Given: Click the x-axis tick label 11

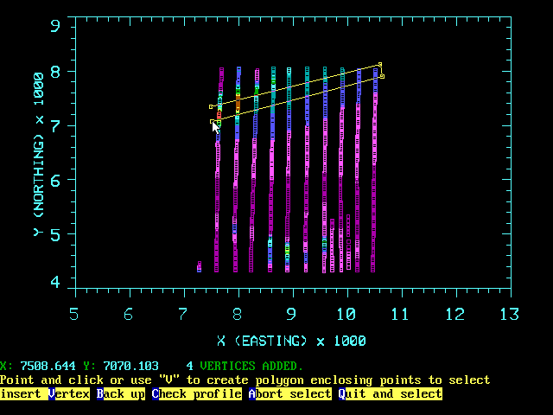Looking at the screenshot, I should pyautogui.click(x=400, y=314).
